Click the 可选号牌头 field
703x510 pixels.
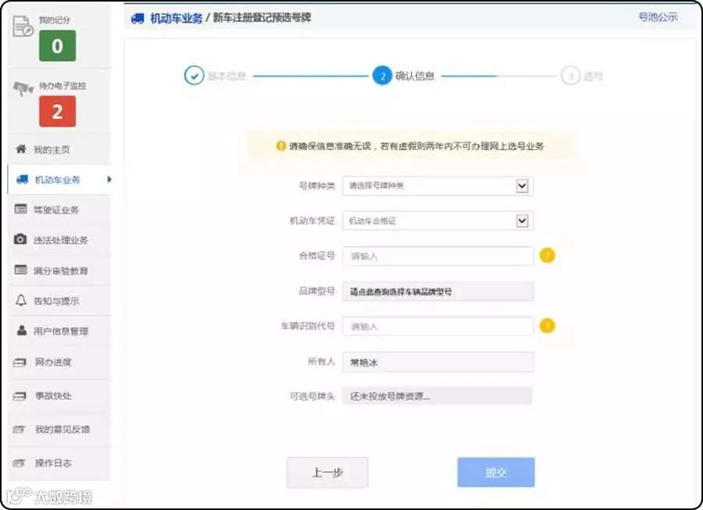[437, 396]
